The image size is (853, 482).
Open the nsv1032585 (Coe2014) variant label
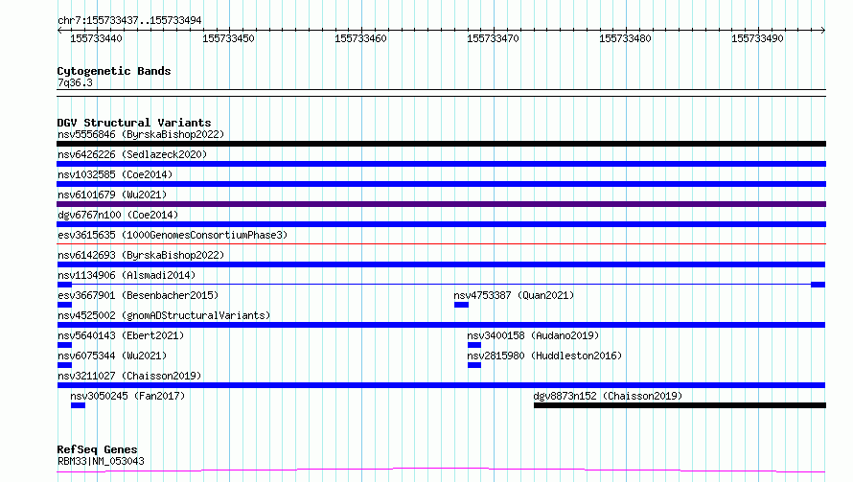click(115, 174)
